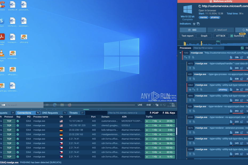
Task: Click the Firefox icon in the VM taskbar
Action: (x=69, y=105)
